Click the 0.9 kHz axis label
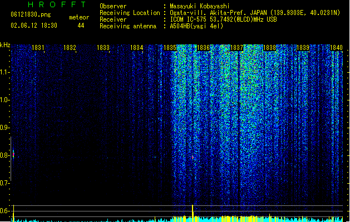This screenshot has width=350, height=222. coord(4,128)
